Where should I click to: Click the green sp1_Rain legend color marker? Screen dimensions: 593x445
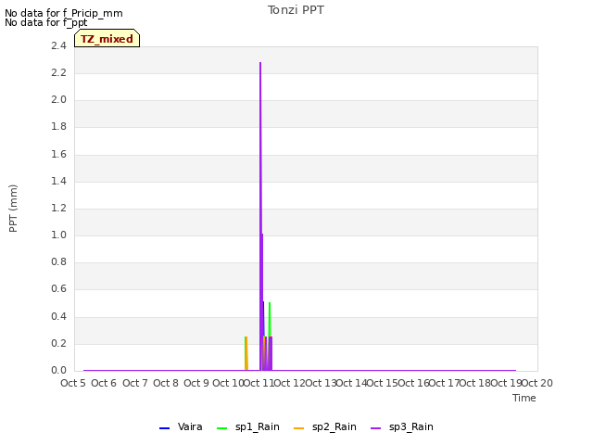pos(222,428)
